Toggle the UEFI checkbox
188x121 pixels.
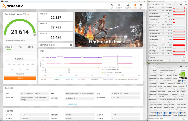tap(182, 81)
